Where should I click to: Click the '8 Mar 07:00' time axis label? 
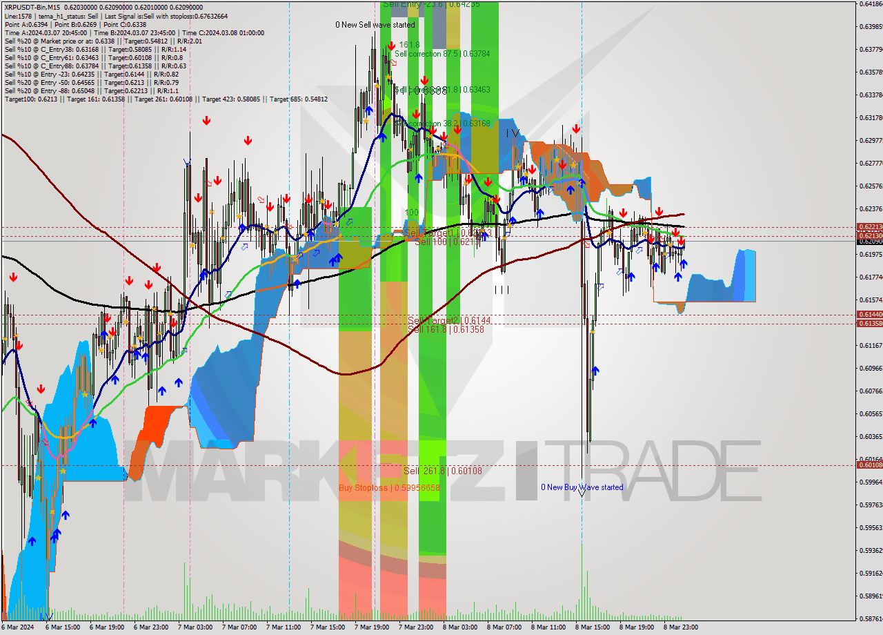click(x=505, y=627)
